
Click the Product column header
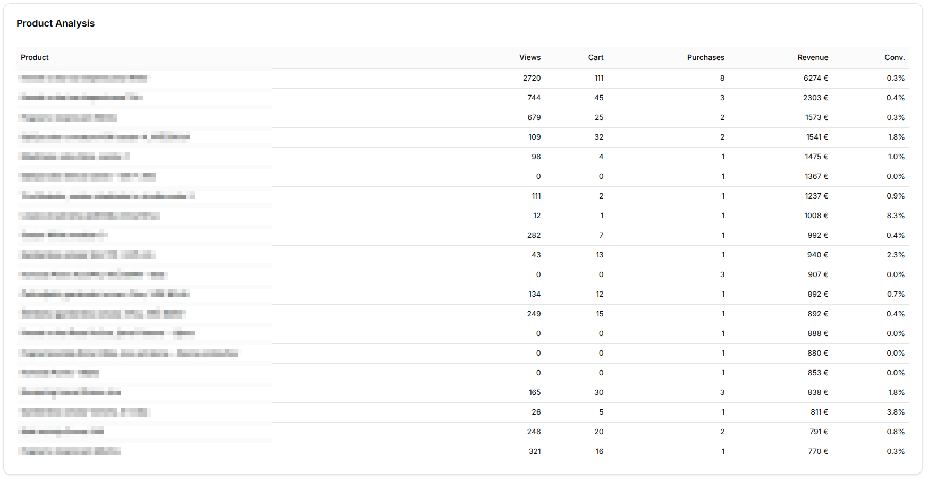click(x=35, y=57)
